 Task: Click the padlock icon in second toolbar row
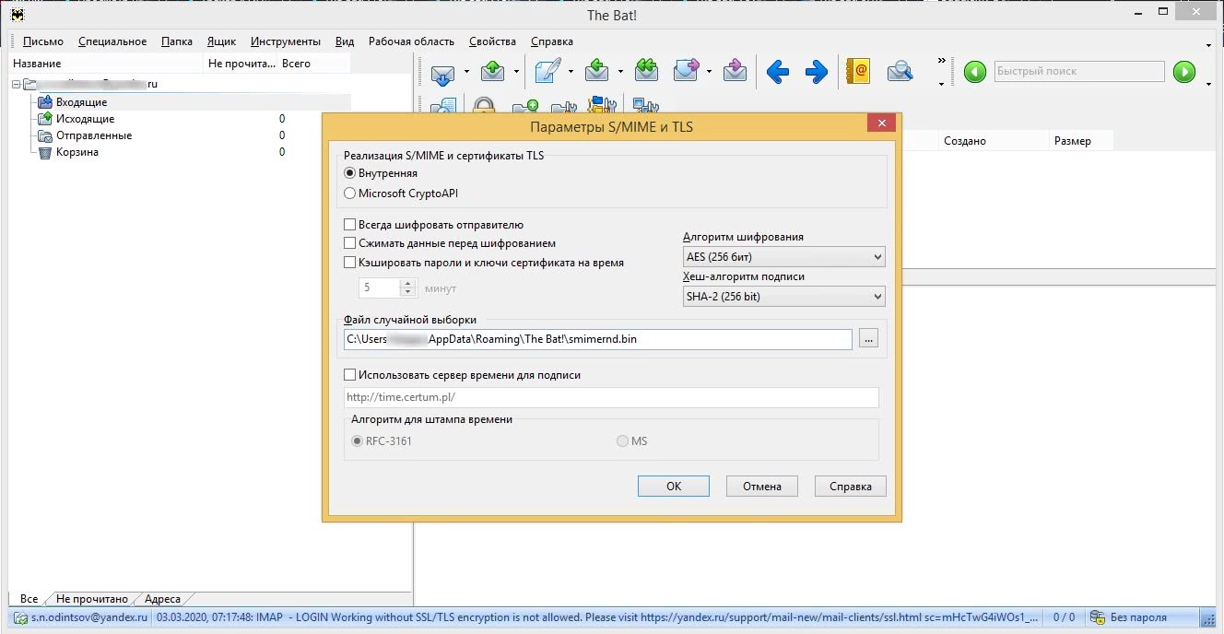coord(484,107)
